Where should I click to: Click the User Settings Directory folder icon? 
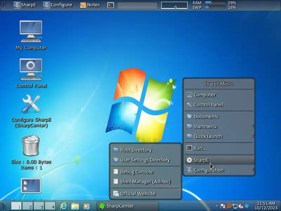116,160
